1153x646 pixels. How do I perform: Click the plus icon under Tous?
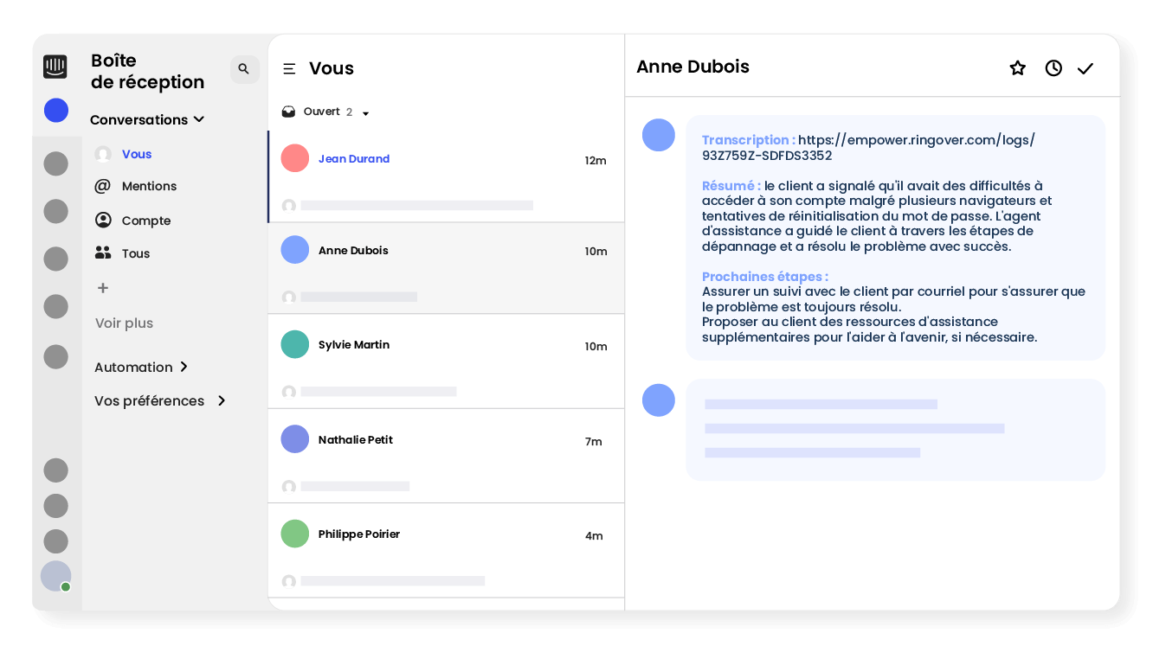103,288
